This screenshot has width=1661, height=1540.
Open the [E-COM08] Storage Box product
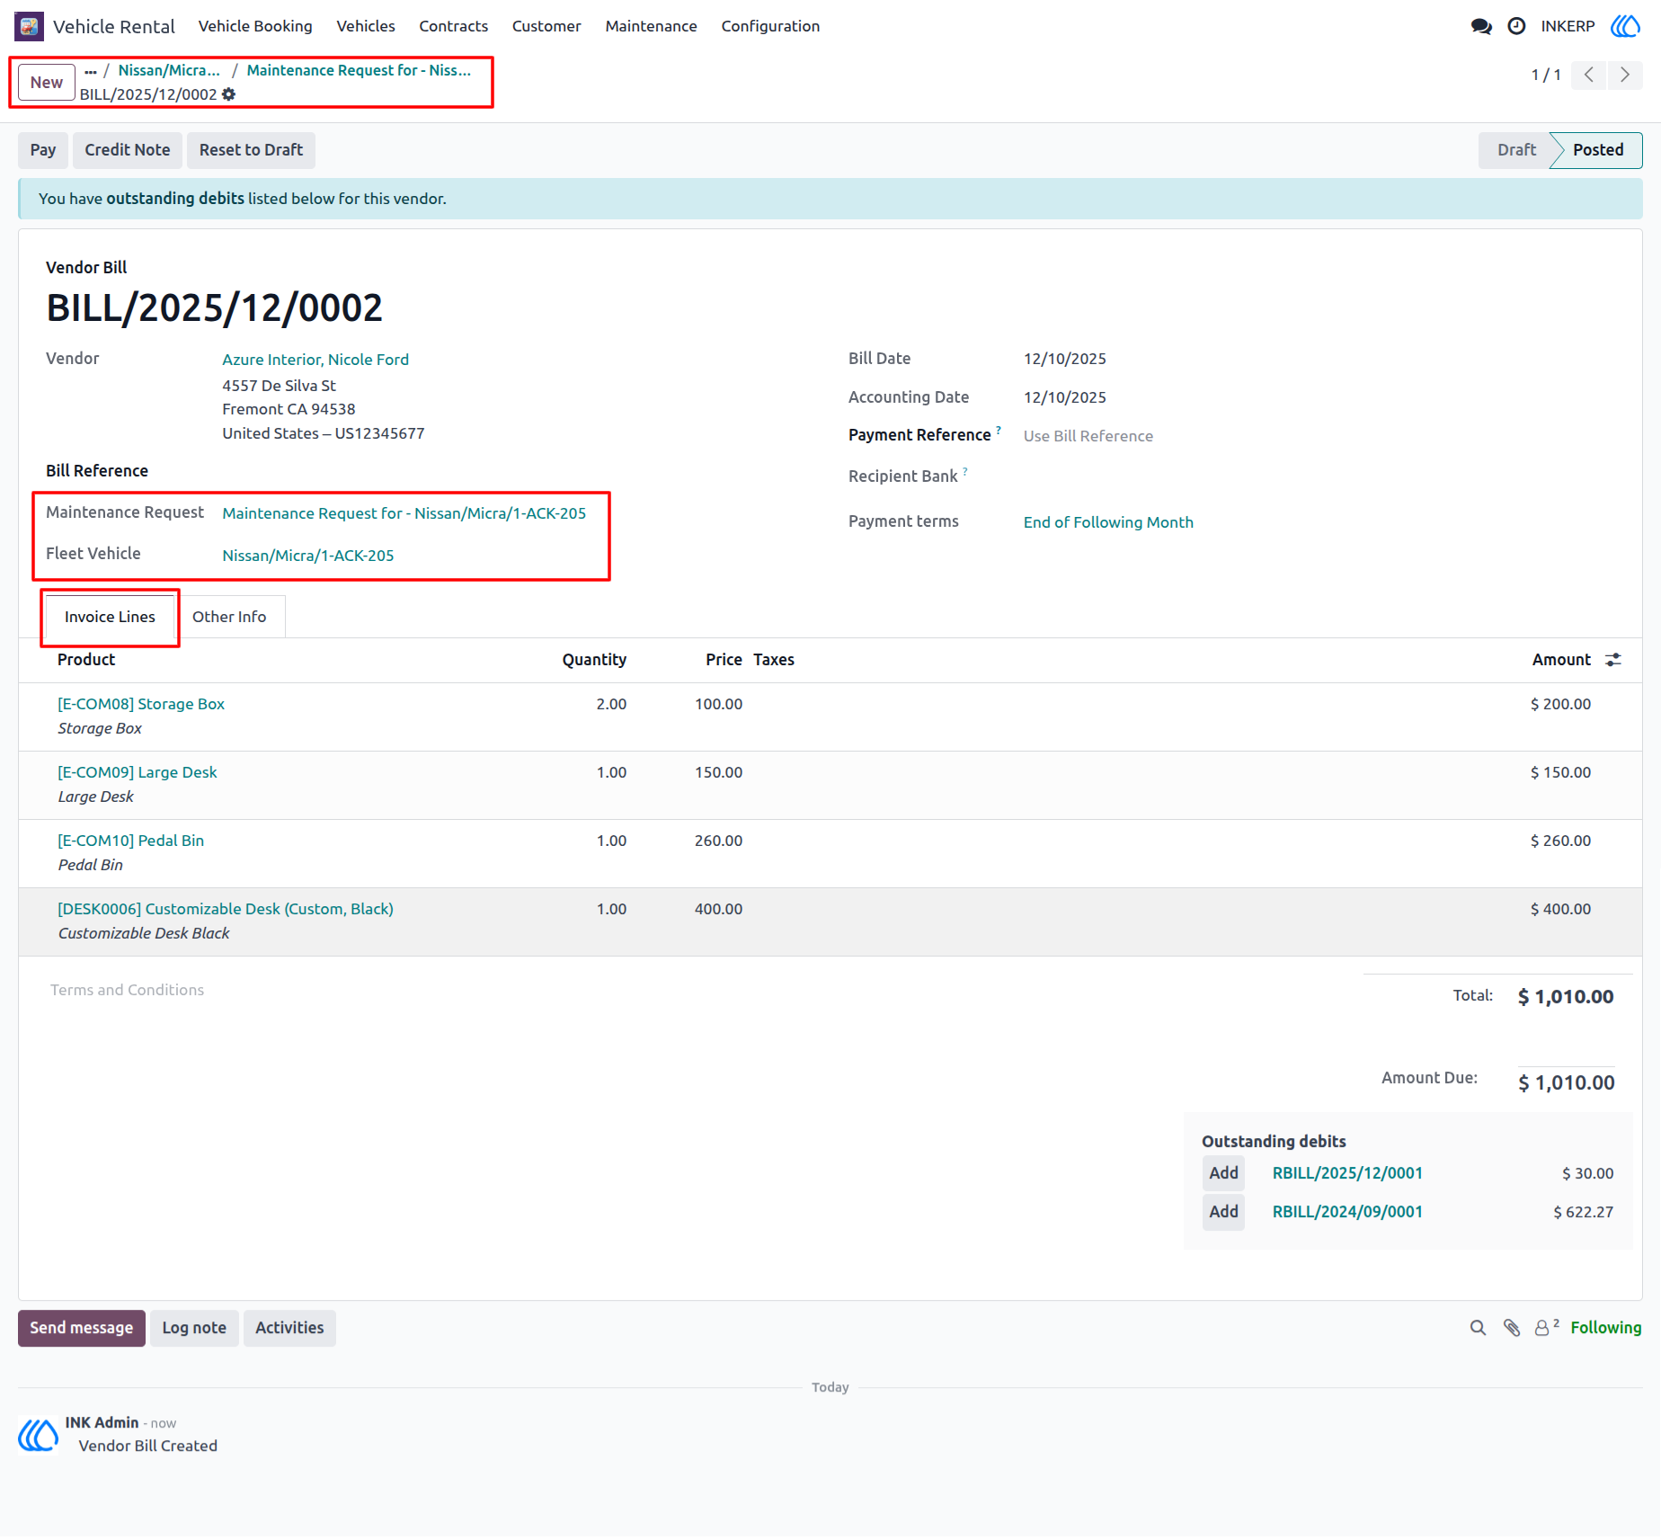tap(141, 704)
